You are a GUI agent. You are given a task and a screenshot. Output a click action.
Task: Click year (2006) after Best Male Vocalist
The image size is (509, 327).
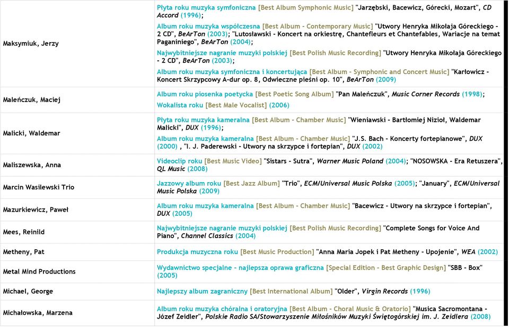tap(279, 105)
